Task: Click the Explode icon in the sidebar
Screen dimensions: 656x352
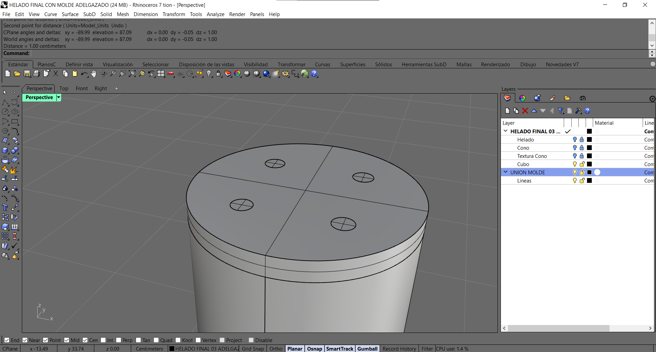Action: [15, 170]
